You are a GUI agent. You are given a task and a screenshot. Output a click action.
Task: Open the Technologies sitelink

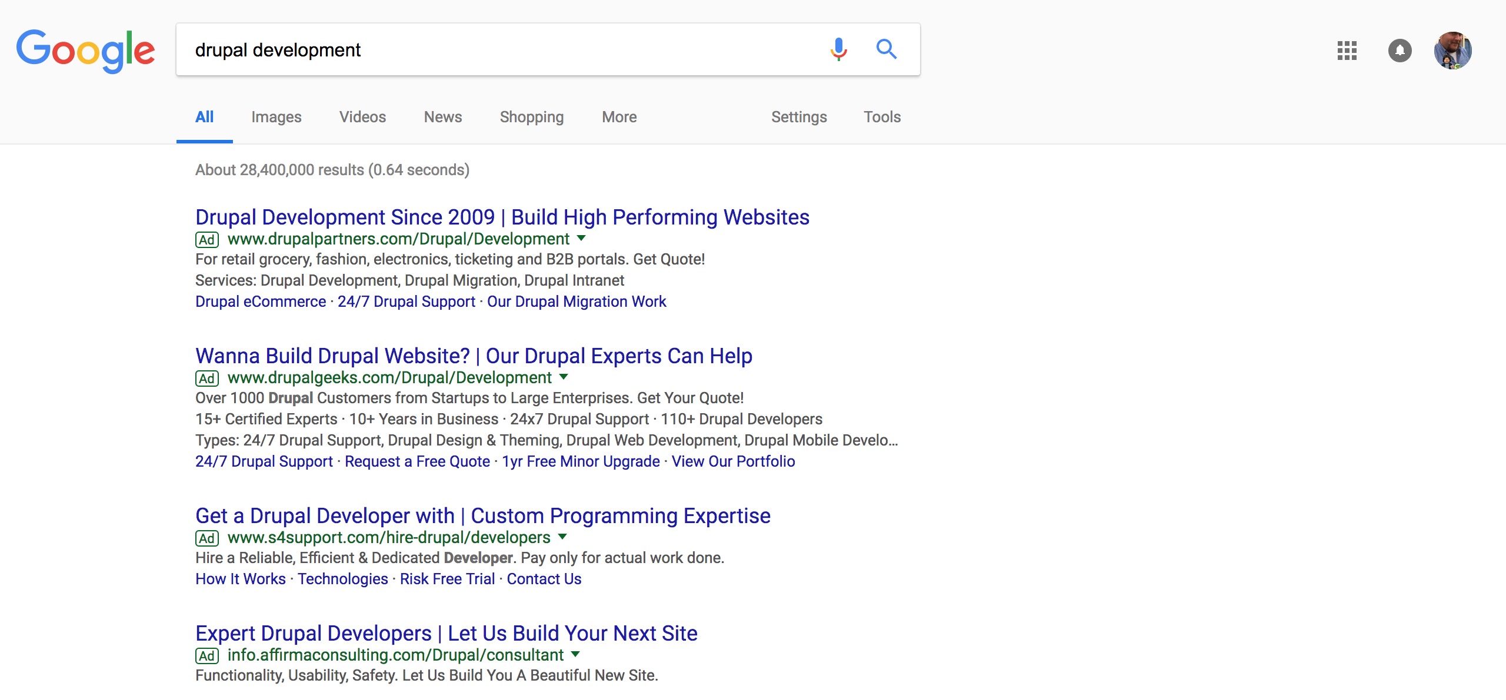pos(343,579)
